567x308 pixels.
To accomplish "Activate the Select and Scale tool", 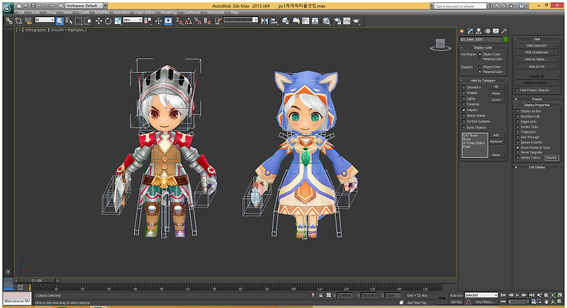I will [x=118, y=21].
